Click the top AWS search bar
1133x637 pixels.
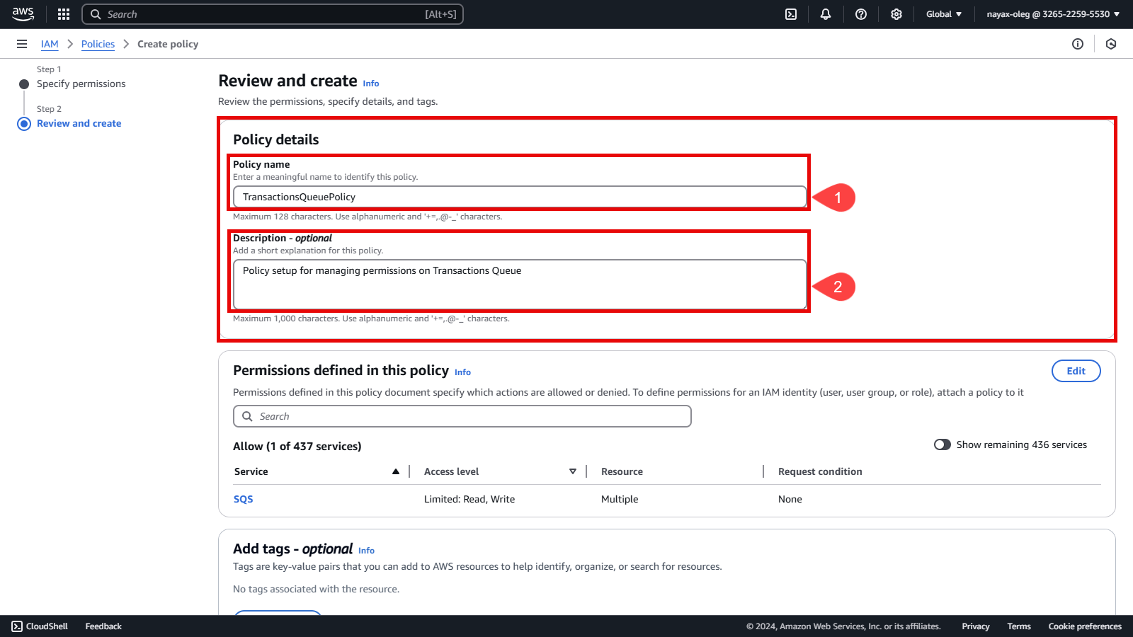pyautogui.click(x=273, y=14)
